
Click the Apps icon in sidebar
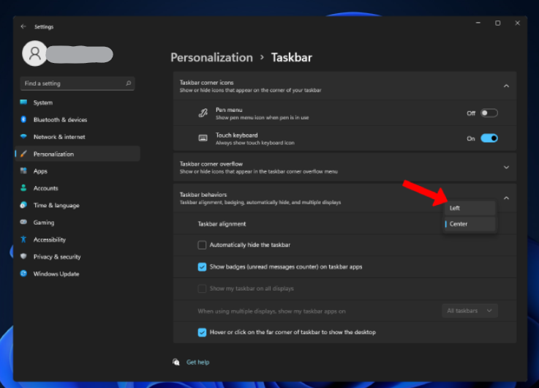23,171
